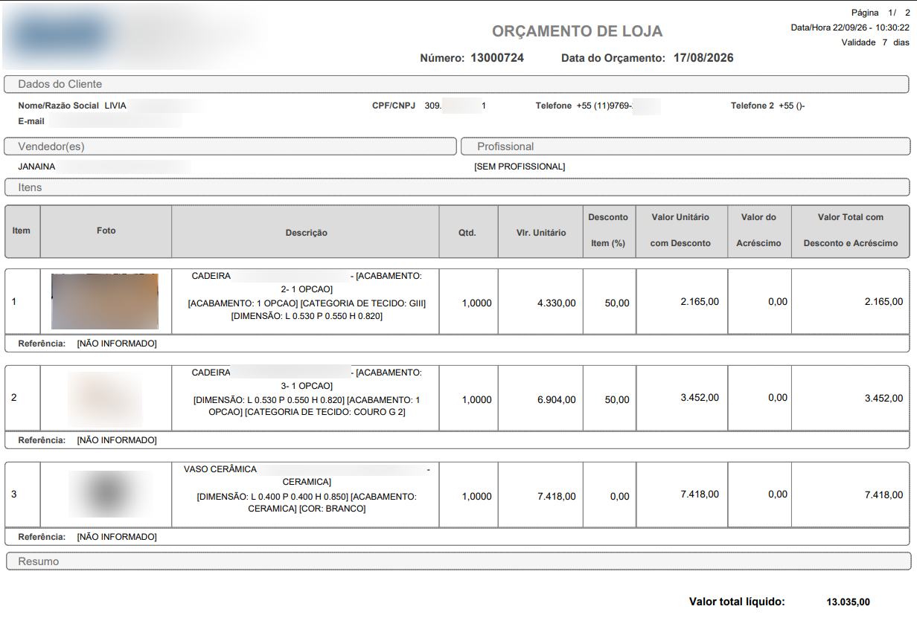Click the total 3.452,00 in the last column
The height and width of the screenshot is (638, 917).
(x=884, y=399)
